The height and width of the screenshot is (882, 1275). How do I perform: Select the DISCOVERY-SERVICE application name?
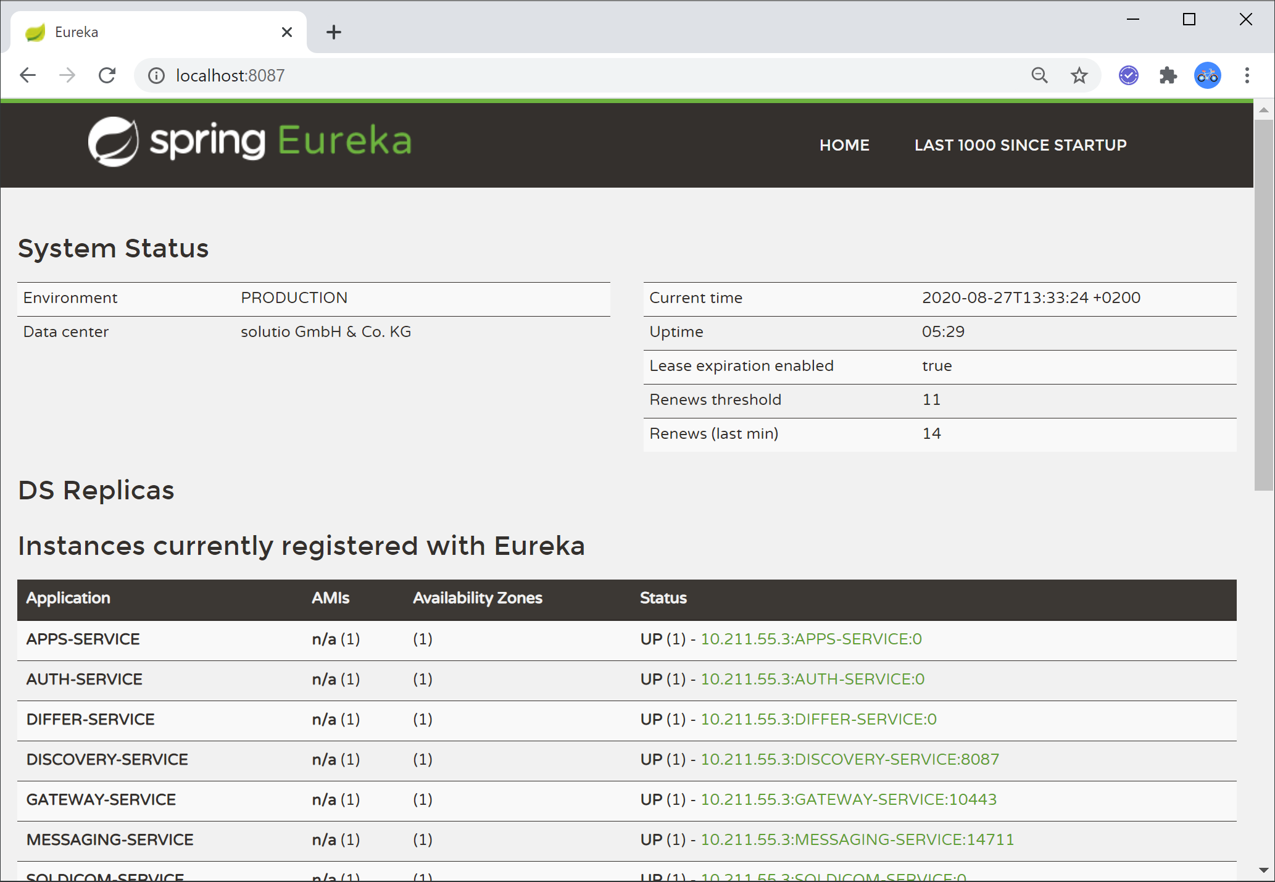pyautogui.click(x=107, y=759)
